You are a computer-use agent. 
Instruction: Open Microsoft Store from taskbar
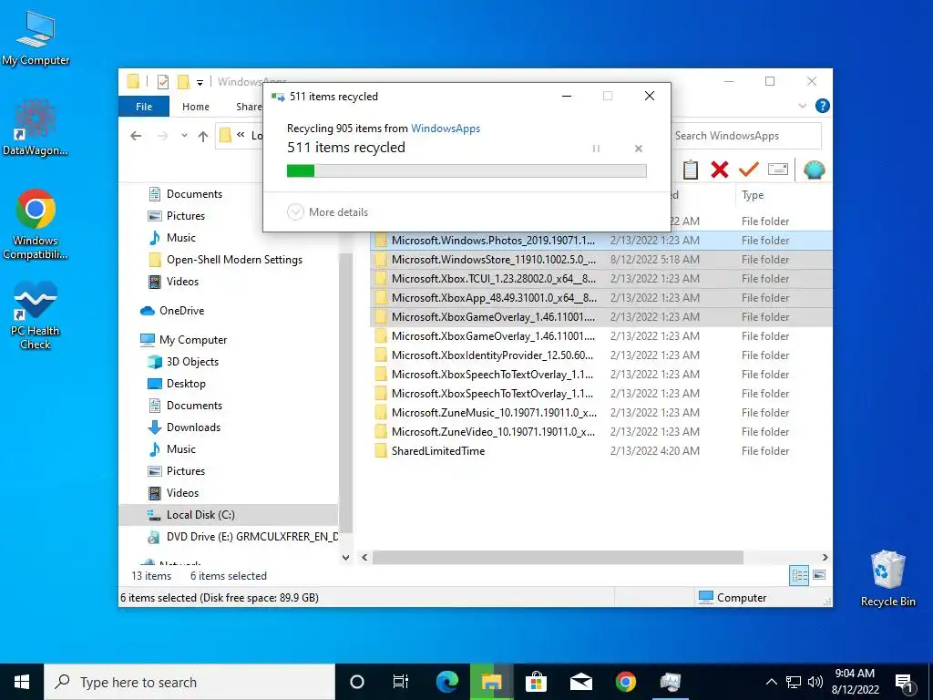click(x=536, y=682)
